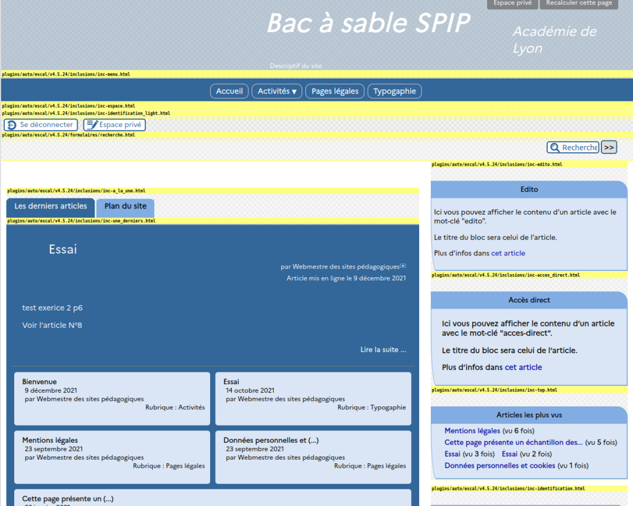The height and width of the screenshot is (506, 633).
Task: Open the Essai featured article title
Action: (x=62, y=250)
